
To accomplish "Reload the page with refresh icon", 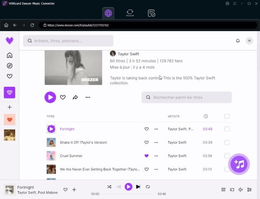I will click(32, 25).
